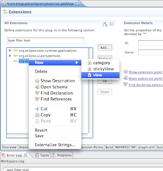The height and width of the screenshot is (171, 163).
Task: Click the editor tab plug-in icon
Action: click(x=3, y=4)
